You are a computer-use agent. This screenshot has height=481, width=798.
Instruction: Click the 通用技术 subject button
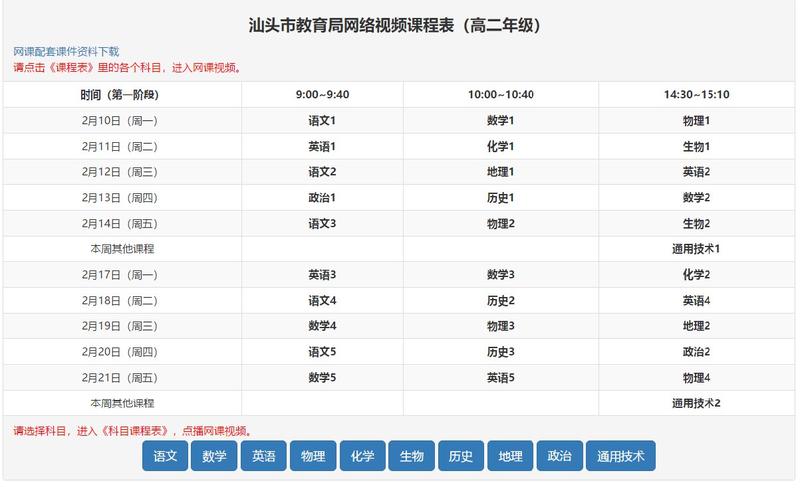[620, 456]
